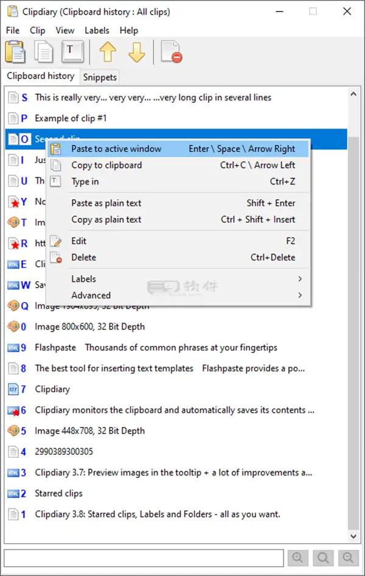Select the very long clip in several lines
The height and width of the screenshot is (576, 365).
[176, 97]
